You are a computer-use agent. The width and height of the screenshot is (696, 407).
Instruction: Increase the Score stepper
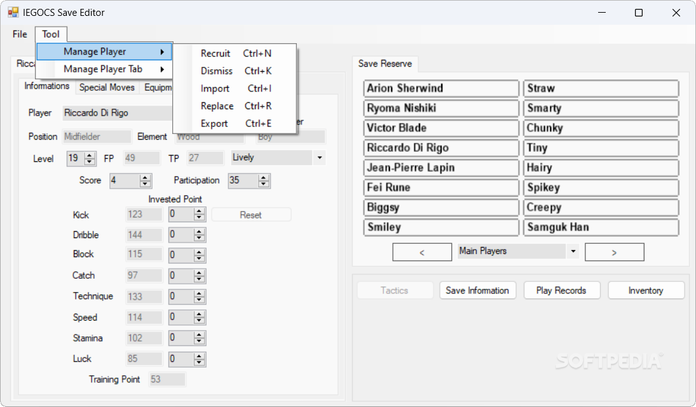(145, 177)
